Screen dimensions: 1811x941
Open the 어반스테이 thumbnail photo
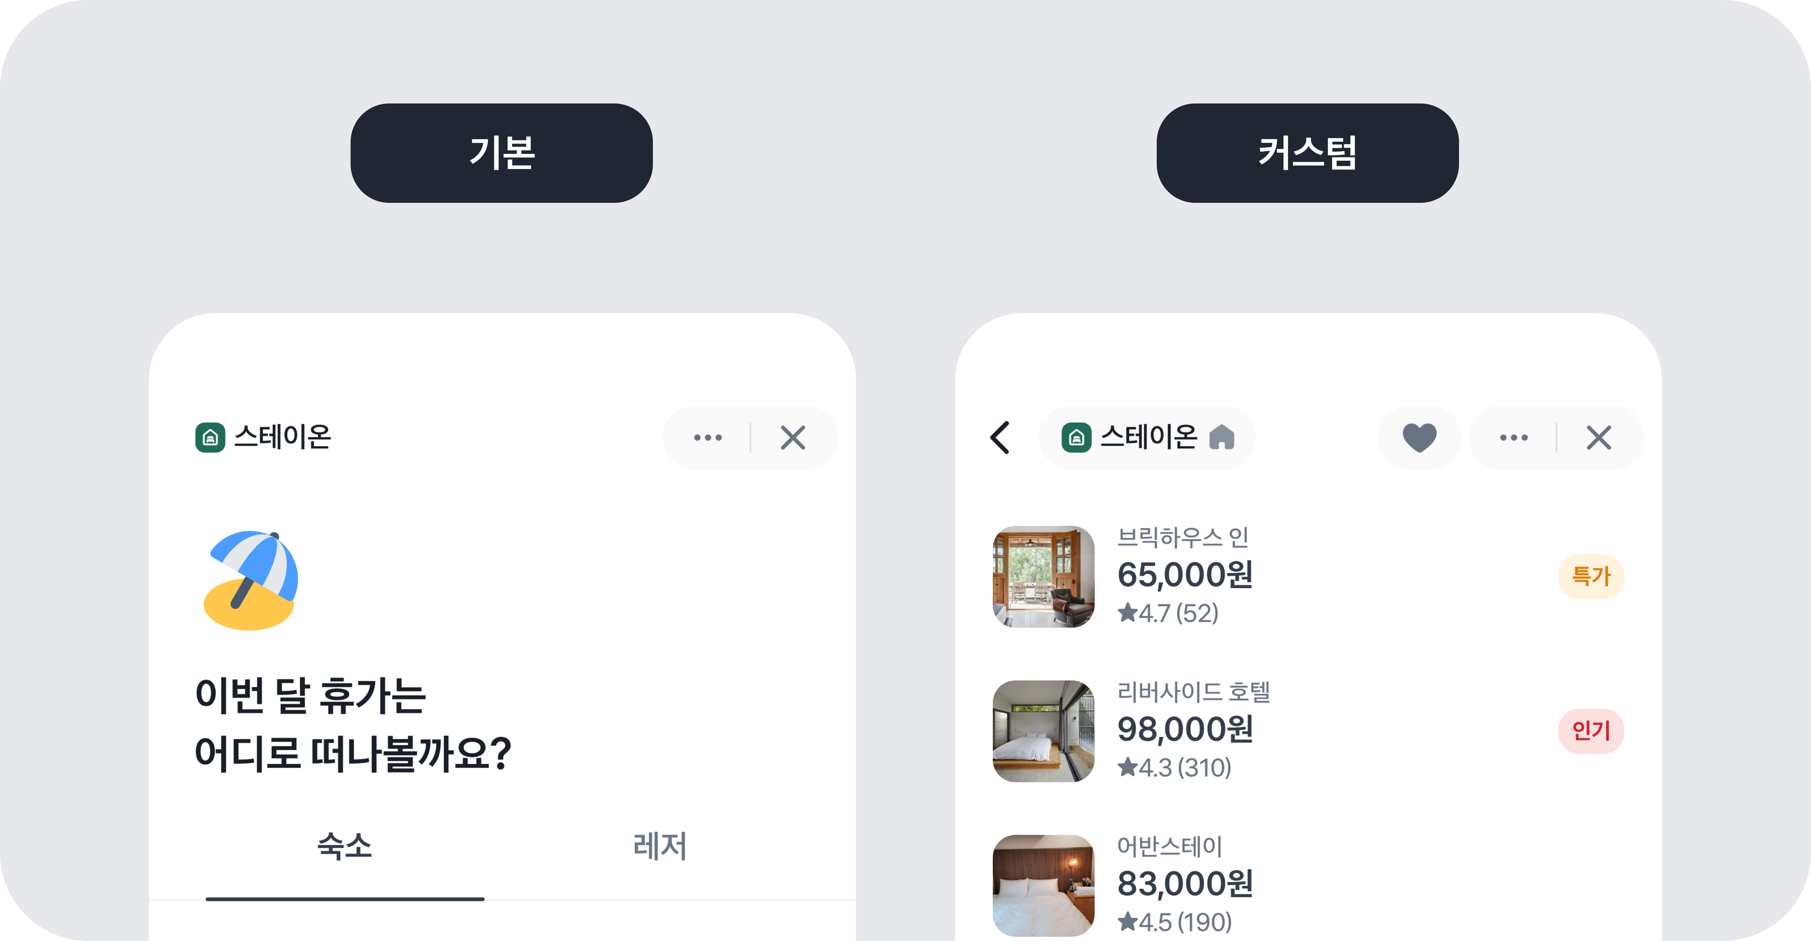click(1043, 885)
